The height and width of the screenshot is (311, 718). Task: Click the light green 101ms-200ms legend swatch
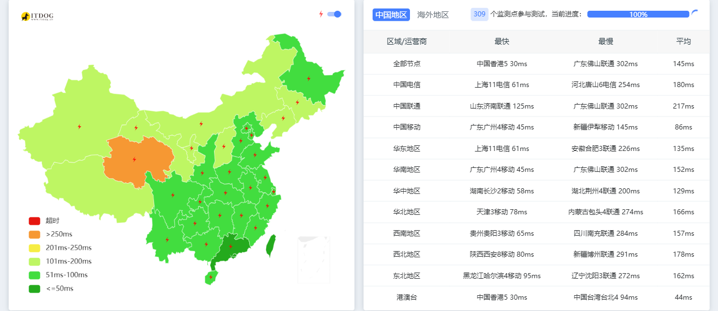coord(35,261)
